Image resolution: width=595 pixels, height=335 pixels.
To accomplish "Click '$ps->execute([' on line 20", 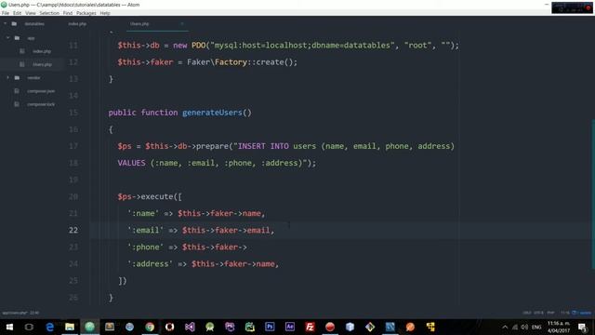I will [150, 196].
